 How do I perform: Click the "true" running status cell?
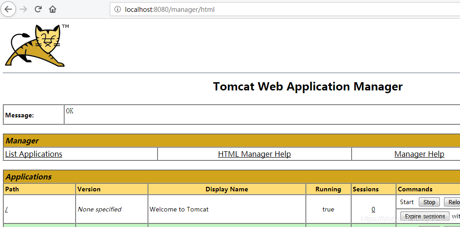pyautogui.click(x=328, y=209)
